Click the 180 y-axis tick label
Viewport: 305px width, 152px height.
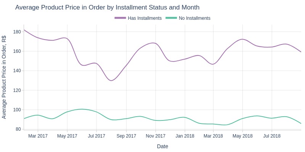click(x=17, y=32)
